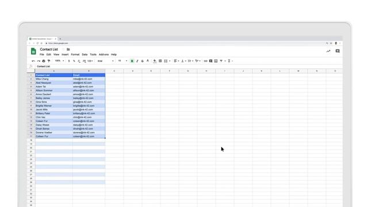The height and width of the screenshot is (207, 368).
Task: Open the number format 123 dropdown
Action: (x=90, y=61)
